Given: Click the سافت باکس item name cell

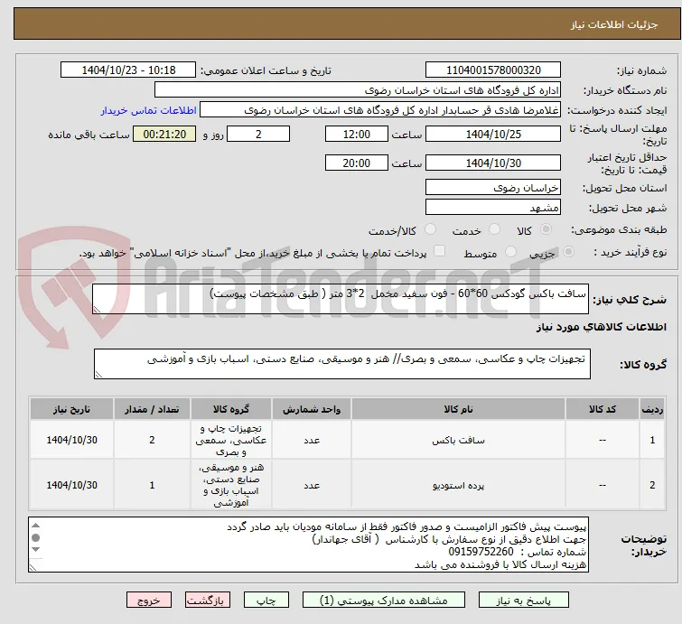Looking at the screenshot, I should (x=458, y=440).
